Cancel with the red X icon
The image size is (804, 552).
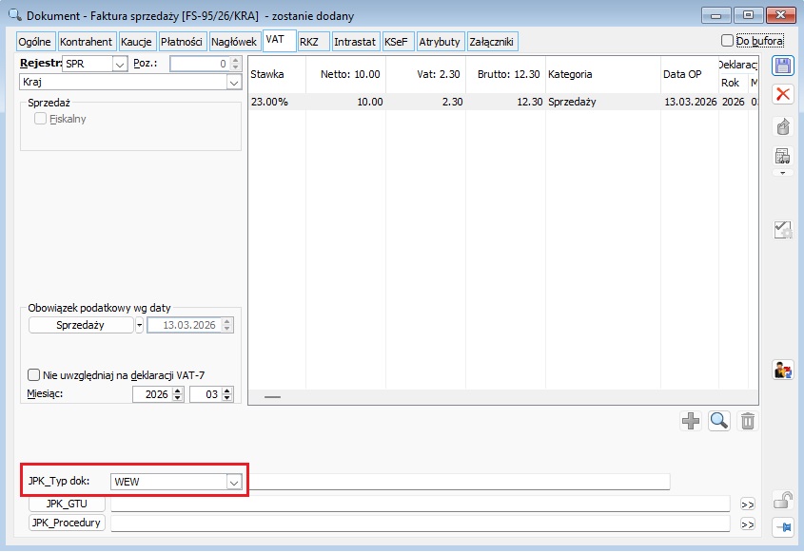[782, 94]
